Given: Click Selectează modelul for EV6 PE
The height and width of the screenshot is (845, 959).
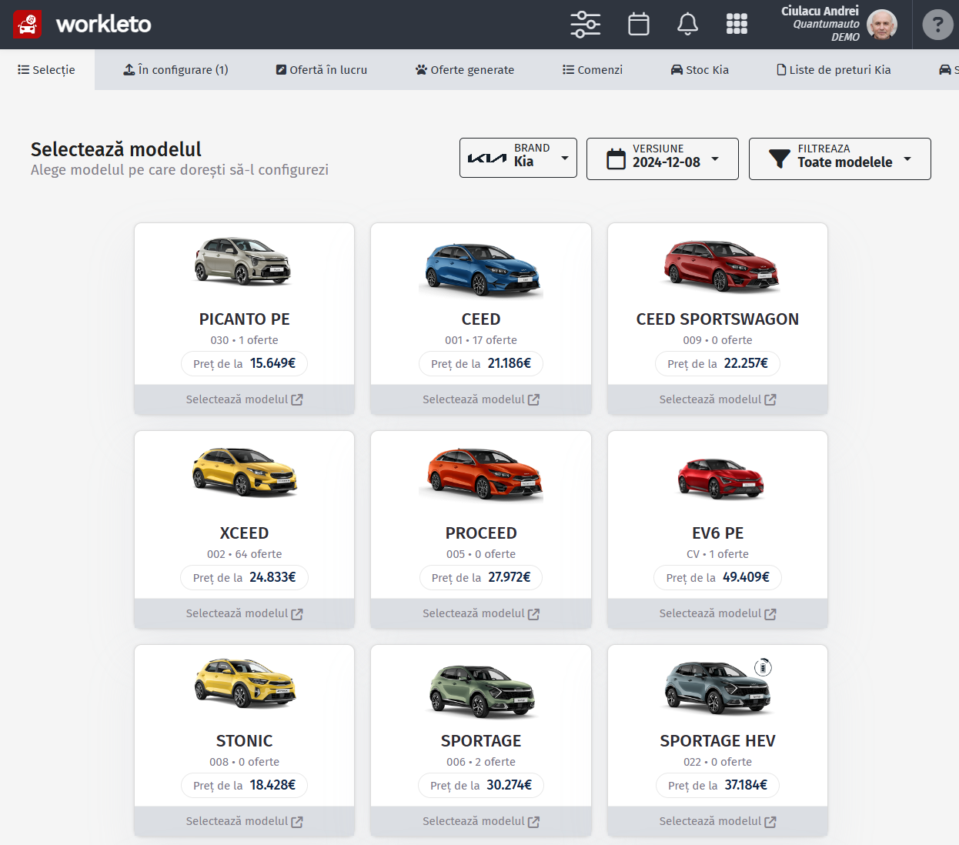Looking at the screenshot, I should pyautogui.click(x=717, y=613).
